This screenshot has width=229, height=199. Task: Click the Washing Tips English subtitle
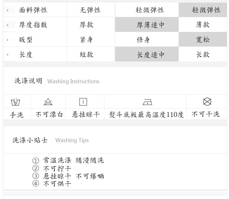(x=72, y=140)
